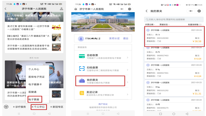The width and height of the screenshot is (206, 116).
Task: Open the 新冠专区 bottom menu tab
Action: pos(56,107)
